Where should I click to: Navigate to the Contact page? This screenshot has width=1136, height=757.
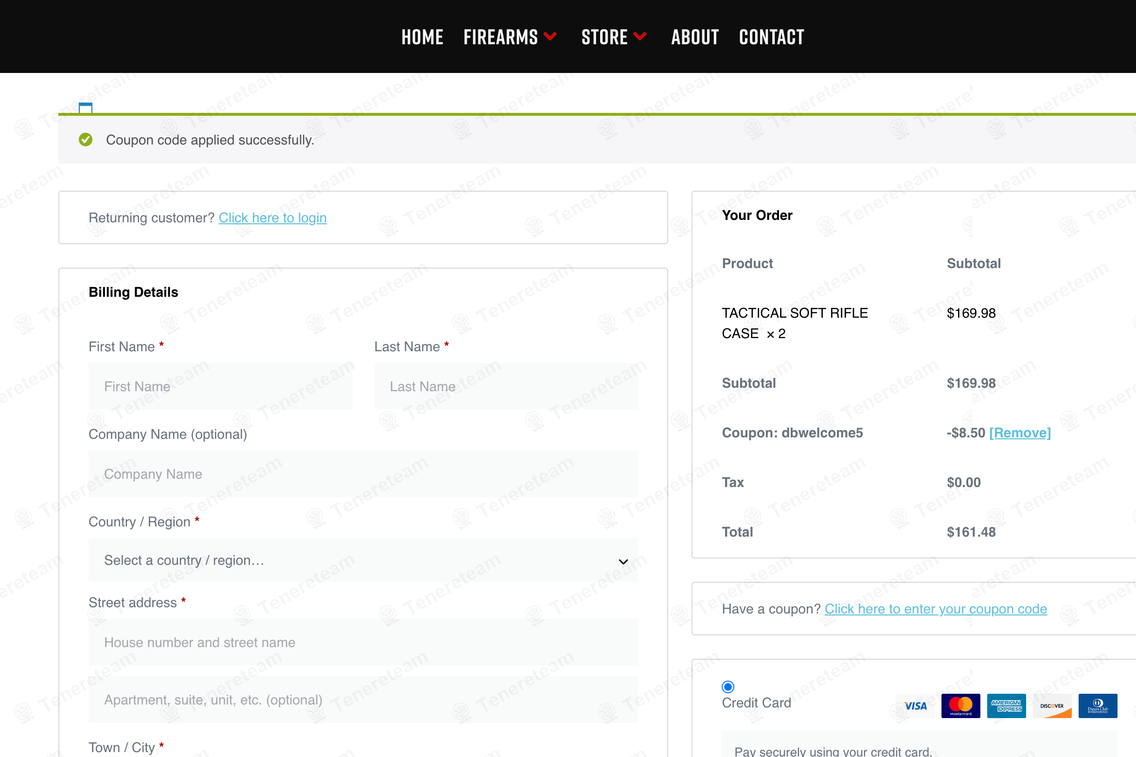pos(772,37)
